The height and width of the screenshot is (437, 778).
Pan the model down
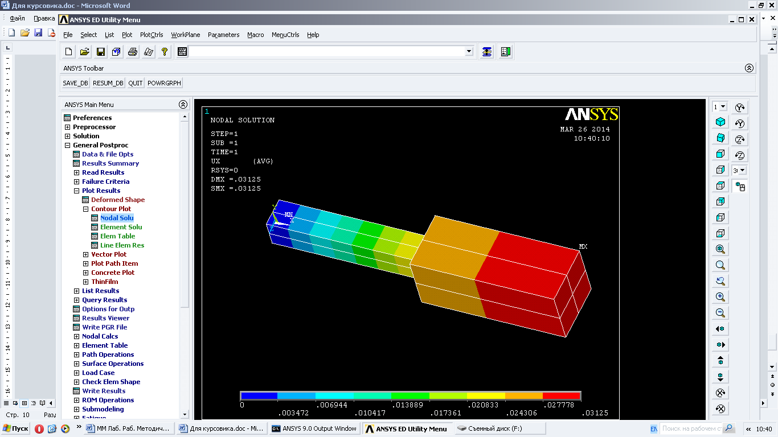coord(720,377)
